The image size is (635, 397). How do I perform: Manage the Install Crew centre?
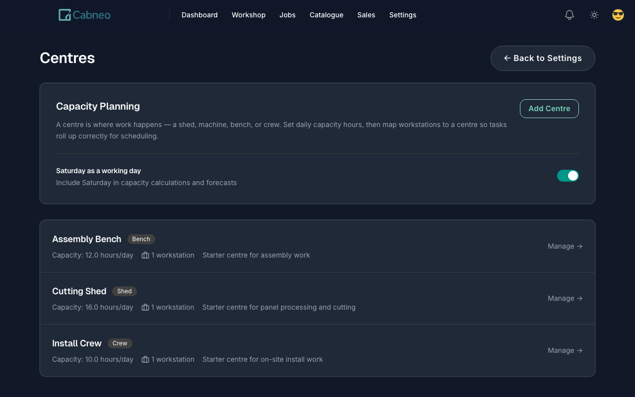[x=565, y=350]
